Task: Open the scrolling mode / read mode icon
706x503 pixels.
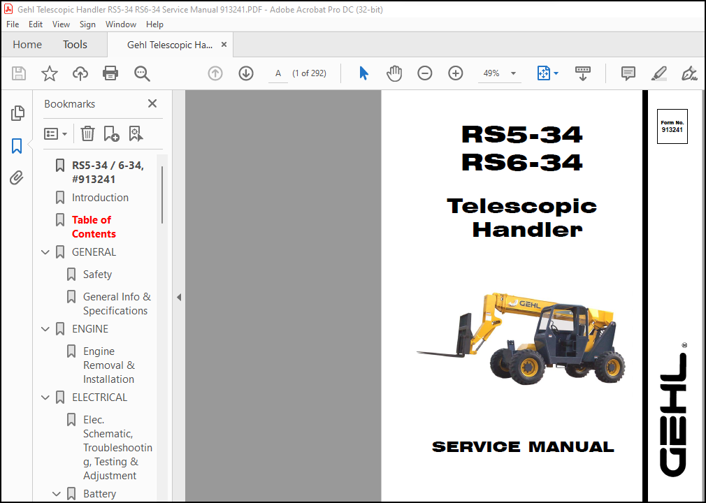Action: pos(583,73)
